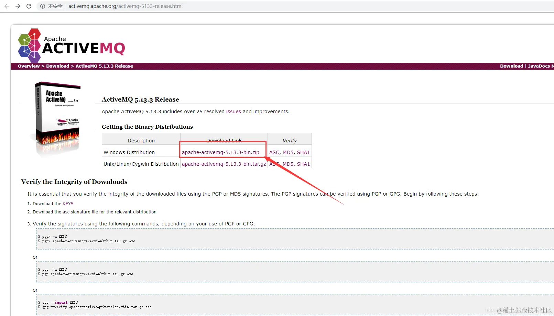
Task: Open the MD5 checksum for Unix distribution
Action: pos(288,164)
